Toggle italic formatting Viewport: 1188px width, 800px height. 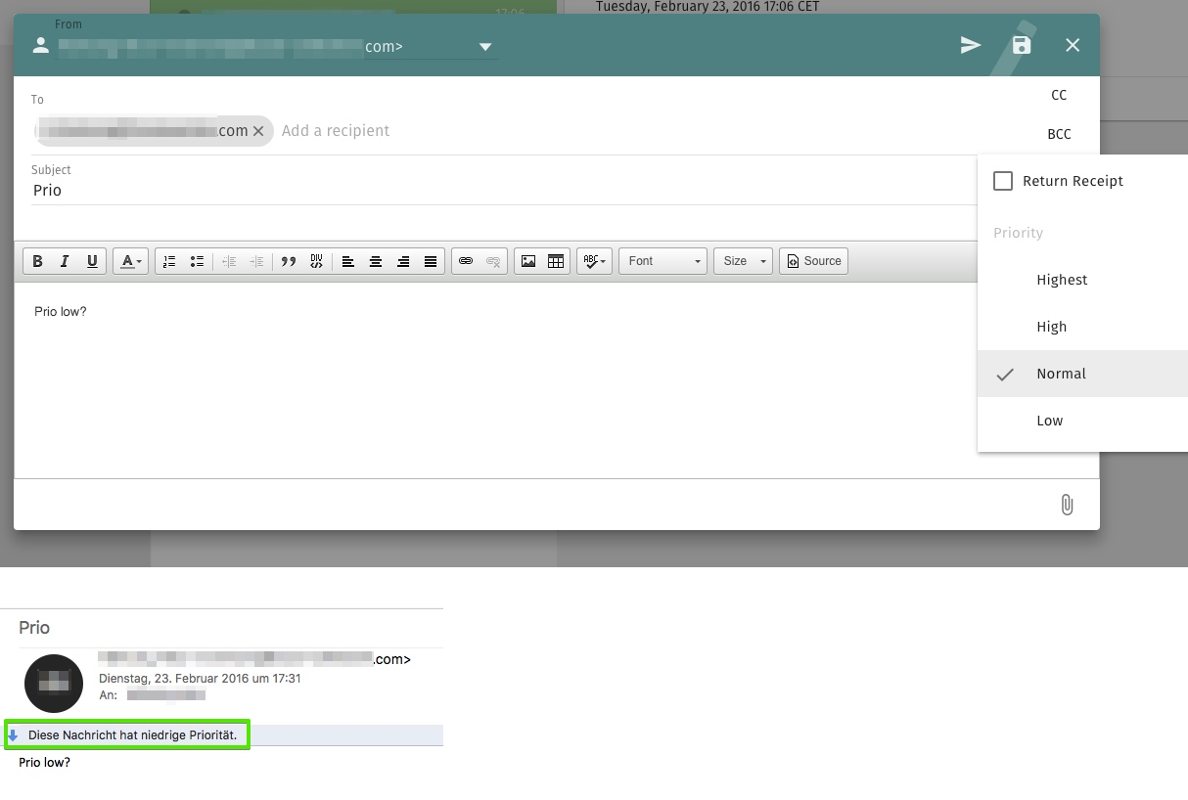65,261
